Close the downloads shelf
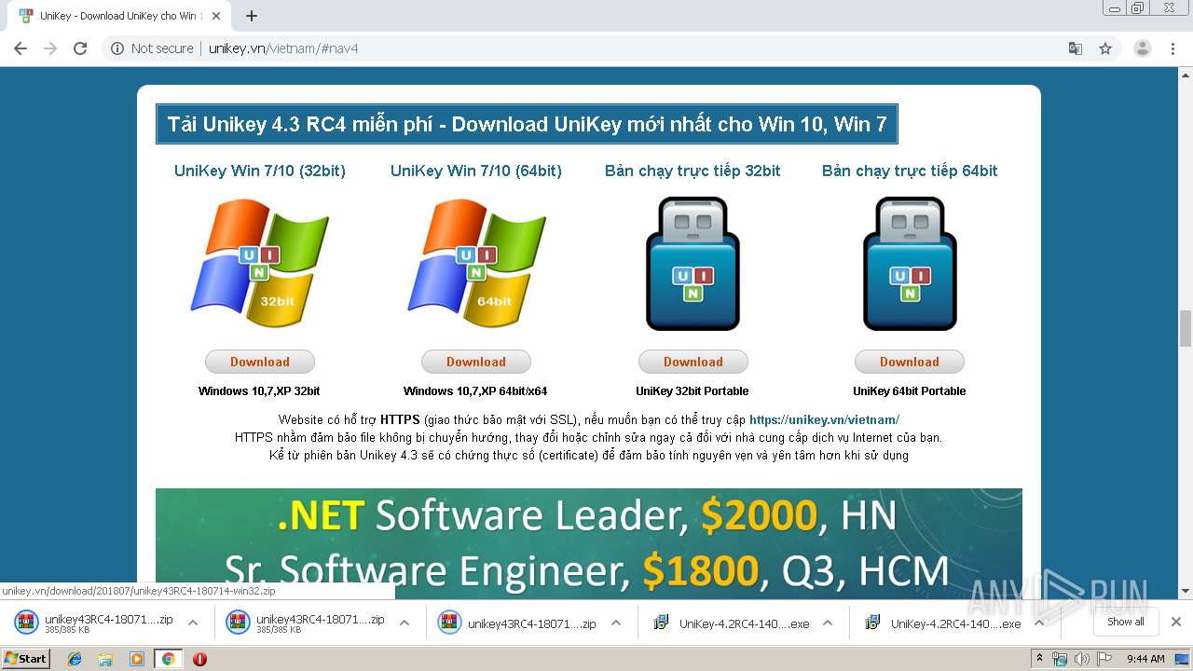This screenshot has height=671, width=1193. pos(1176,622)
